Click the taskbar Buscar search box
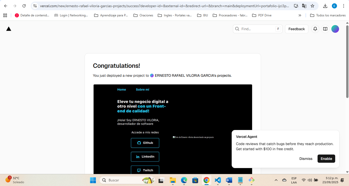Screen dimensions: 349x186 coord(128,180)
